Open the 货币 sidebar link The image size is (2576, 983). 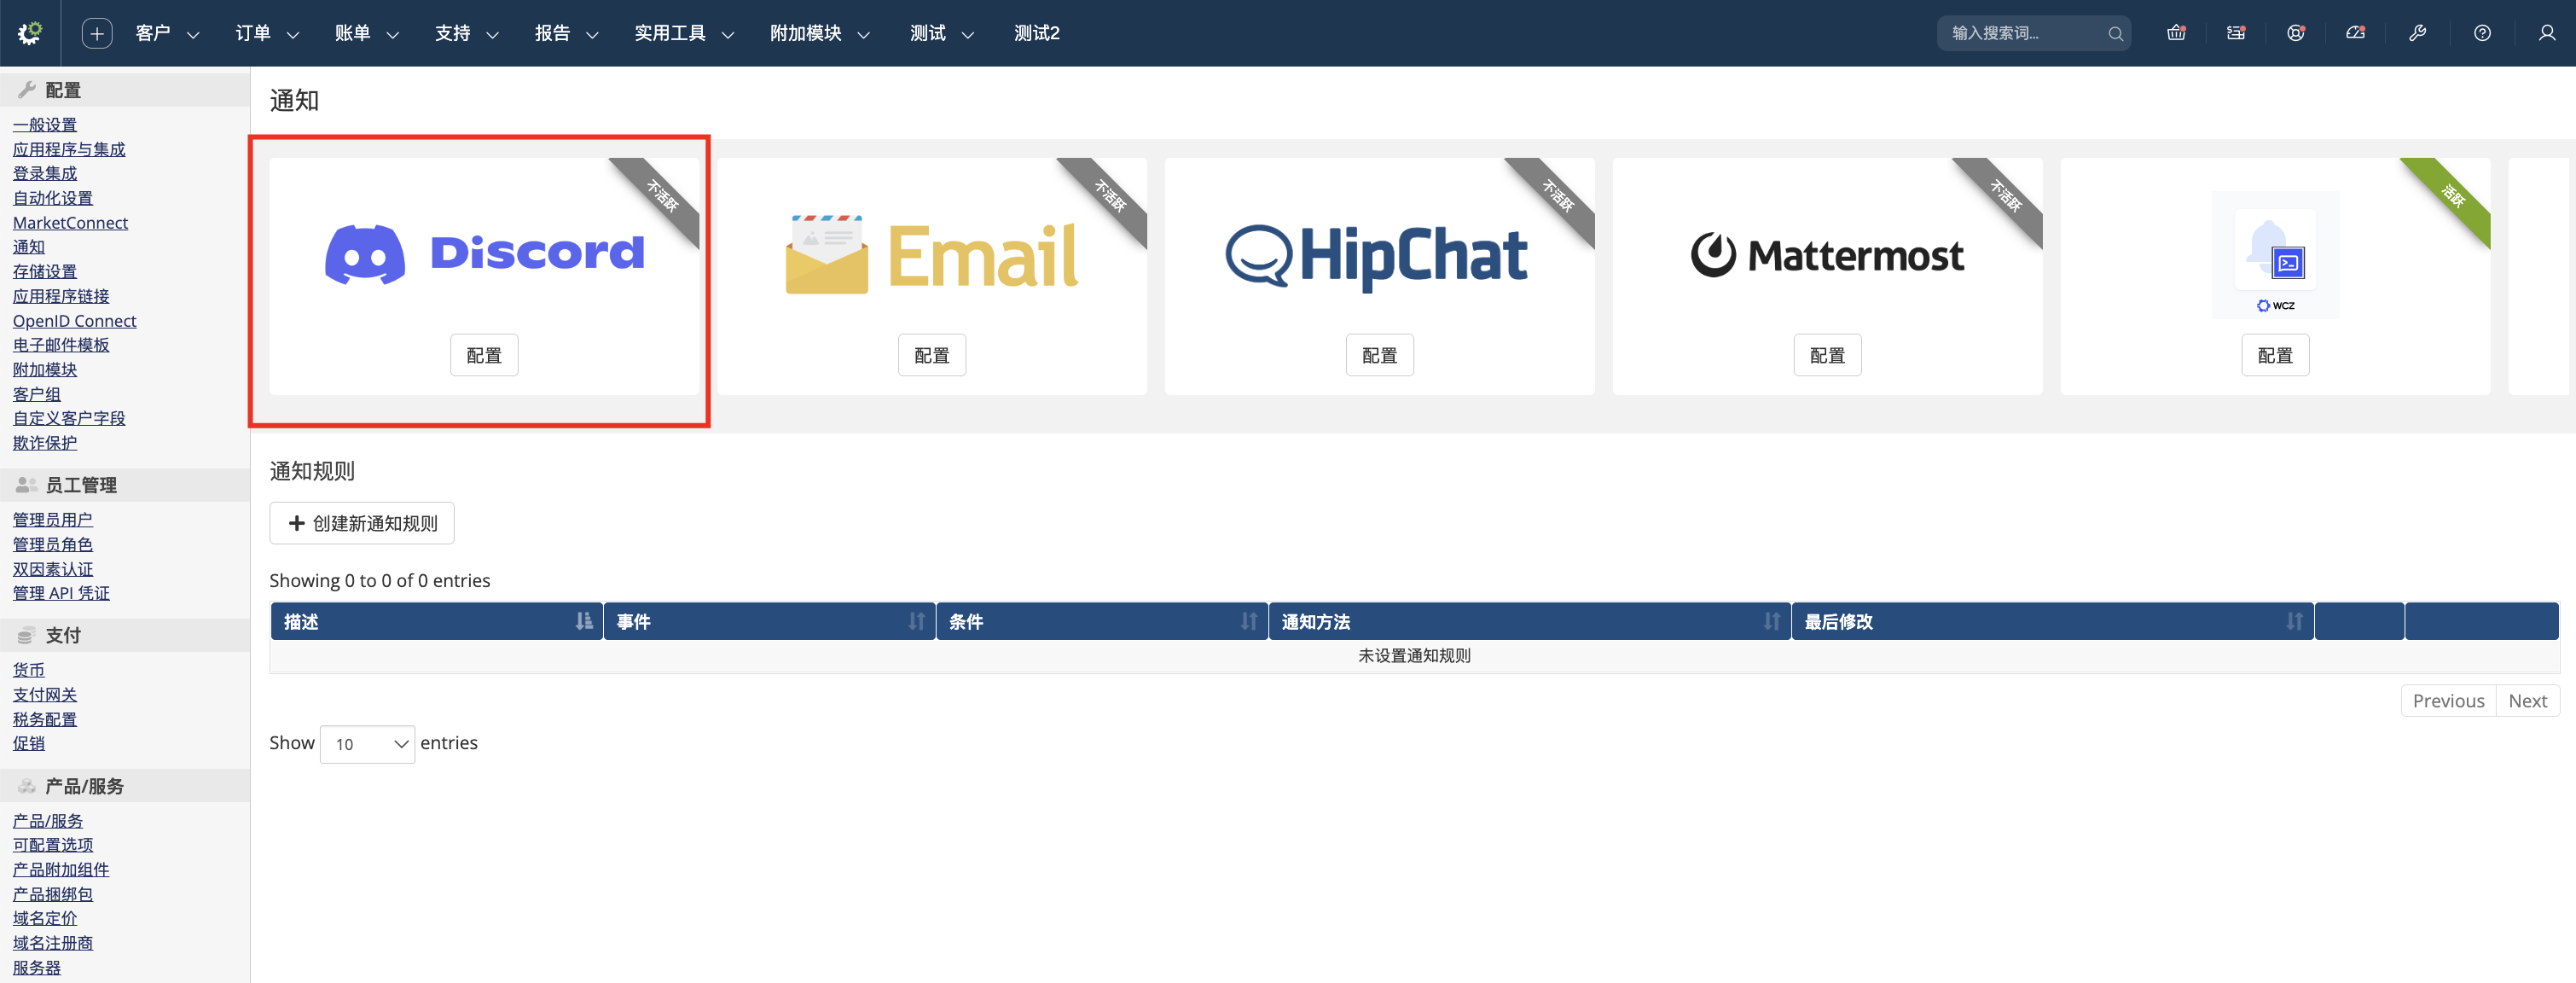[29, 670]
